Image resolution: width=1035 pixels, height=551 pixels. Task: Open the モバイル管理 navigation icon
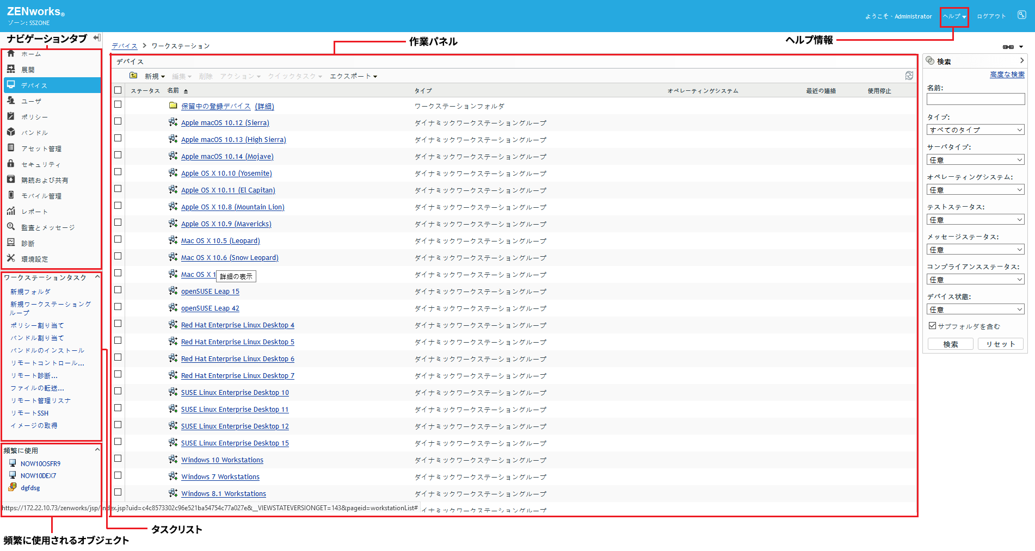pyautogui.click(x=11, y=195)
